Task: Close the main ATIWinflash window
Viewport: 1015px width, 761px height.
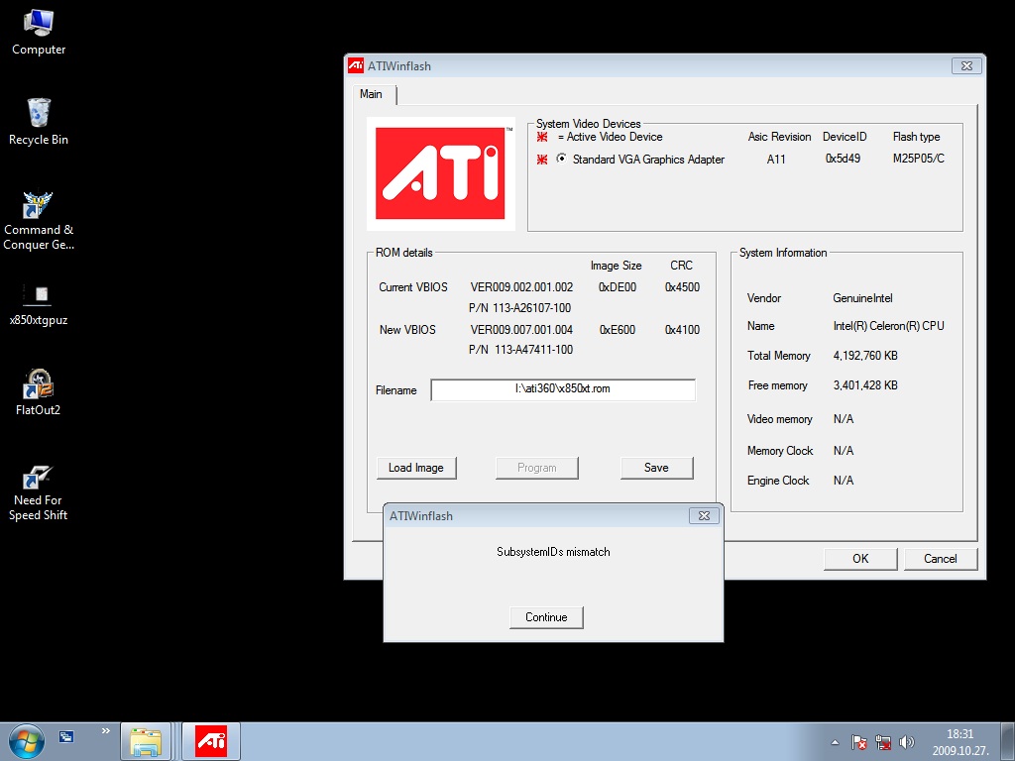Action: (x=967, y=66)
